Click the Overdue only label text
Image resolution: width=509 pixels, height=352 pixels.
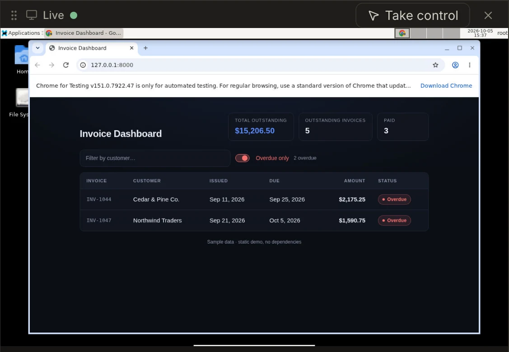coord(272,158)
